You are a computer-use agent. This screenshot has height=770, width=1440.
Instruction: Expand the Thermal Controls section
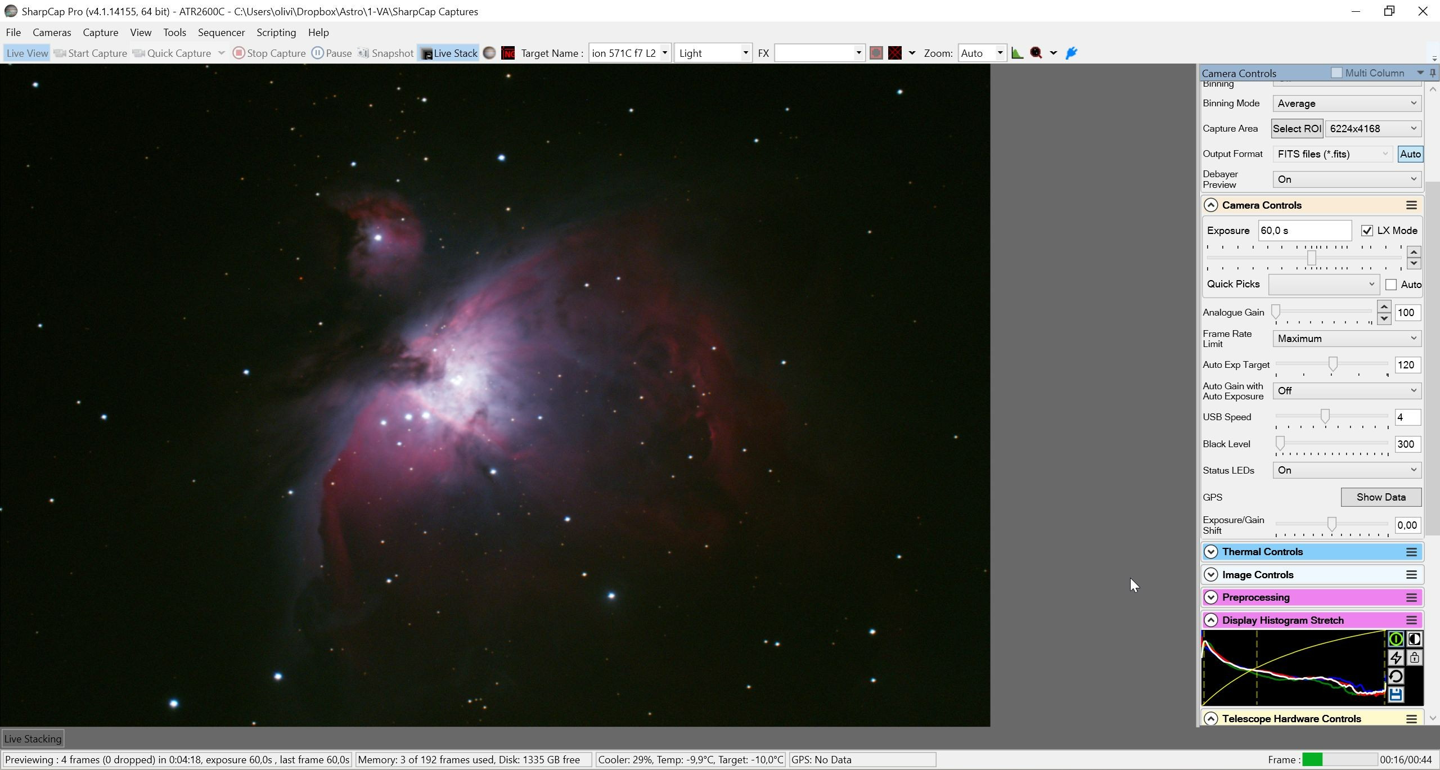(1210, 552)
